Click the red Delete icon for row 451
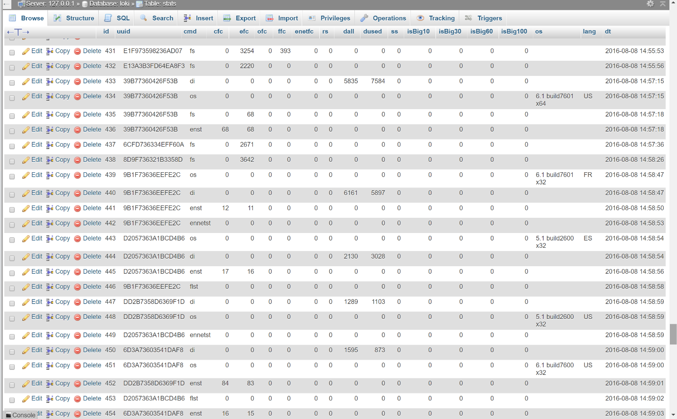The height and width of the screenshot is (419, 677). coord(77,366)
